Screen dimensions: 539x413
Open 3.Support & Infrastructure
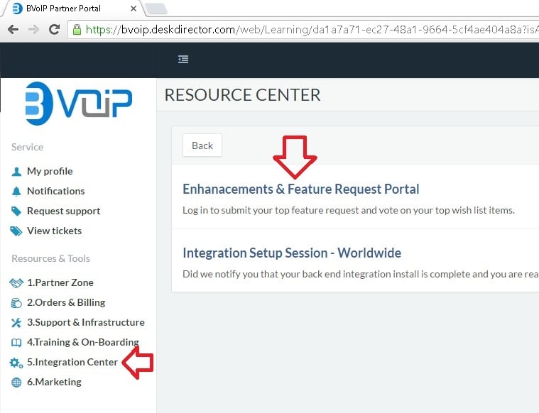86,322
